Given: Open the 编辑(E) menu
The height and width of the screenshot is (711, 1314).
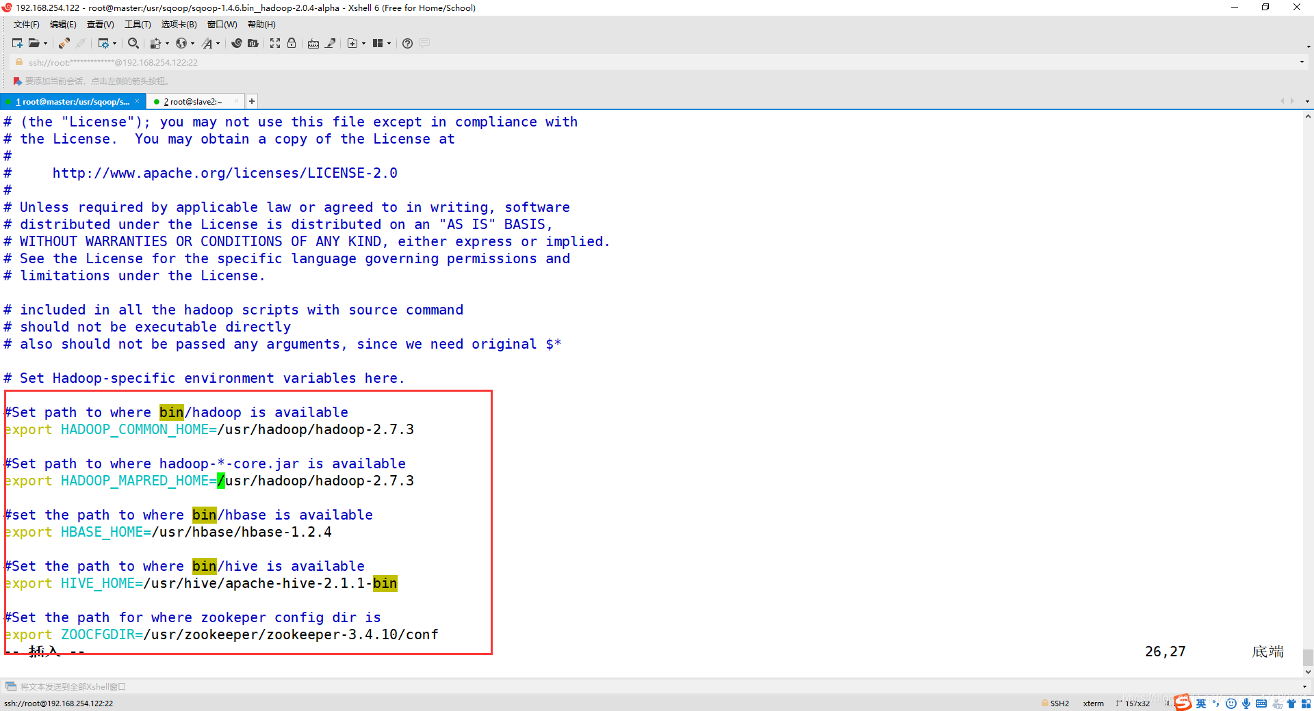Looking at the screenshot, I should tap(63, 25).
